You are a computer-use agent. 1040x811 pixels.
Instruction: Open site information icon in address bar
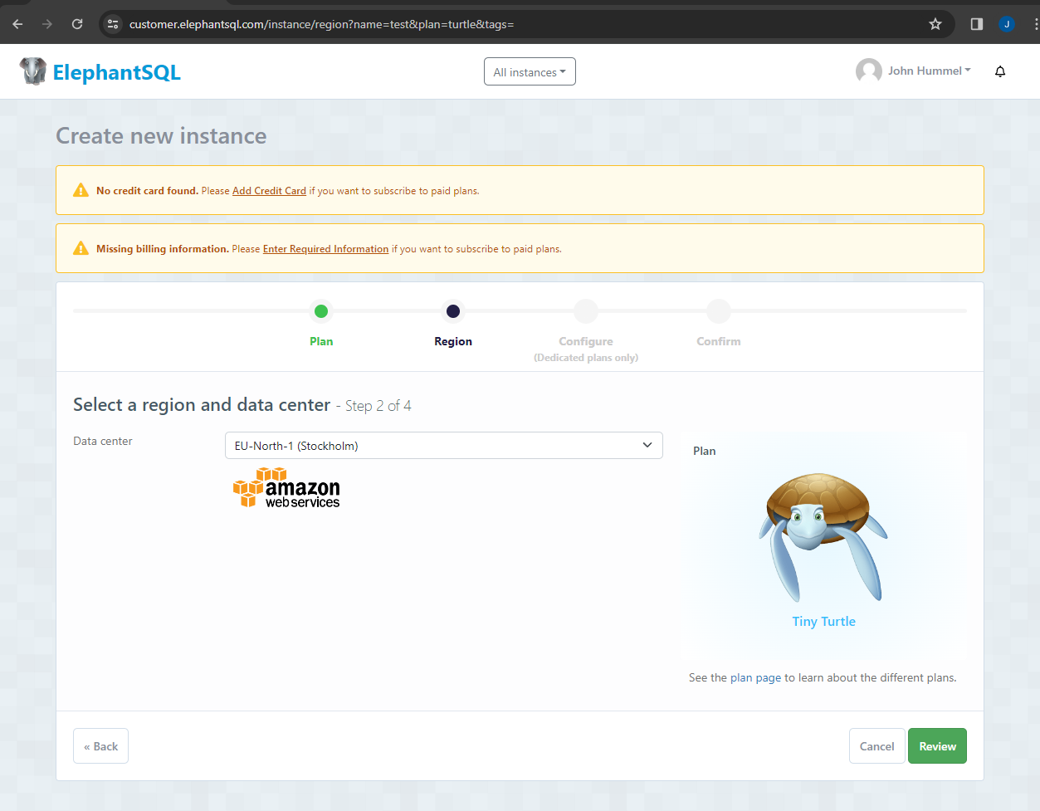point(114,24)
